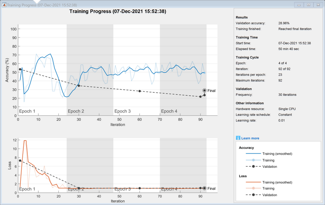Click the blue info icon beside Learn more
This screenshot has height=205, width=325.
[x=238, y=138]
